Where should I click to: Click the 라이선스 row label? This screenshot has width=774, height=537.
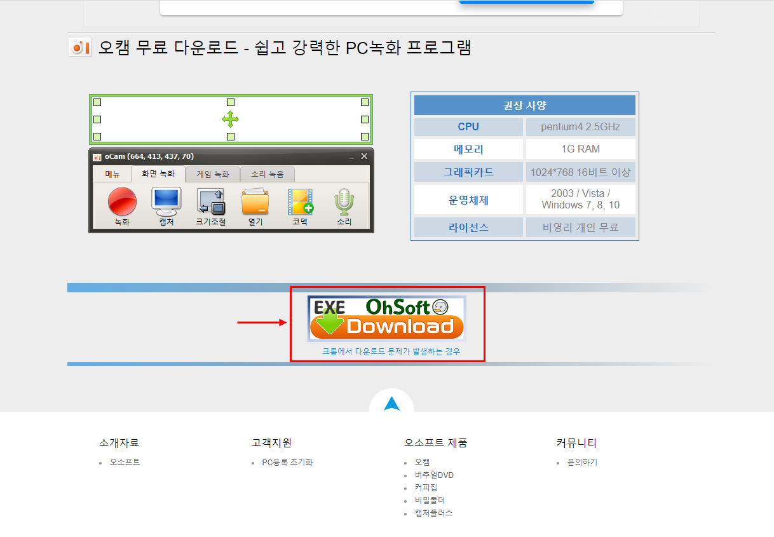point(468,227)
